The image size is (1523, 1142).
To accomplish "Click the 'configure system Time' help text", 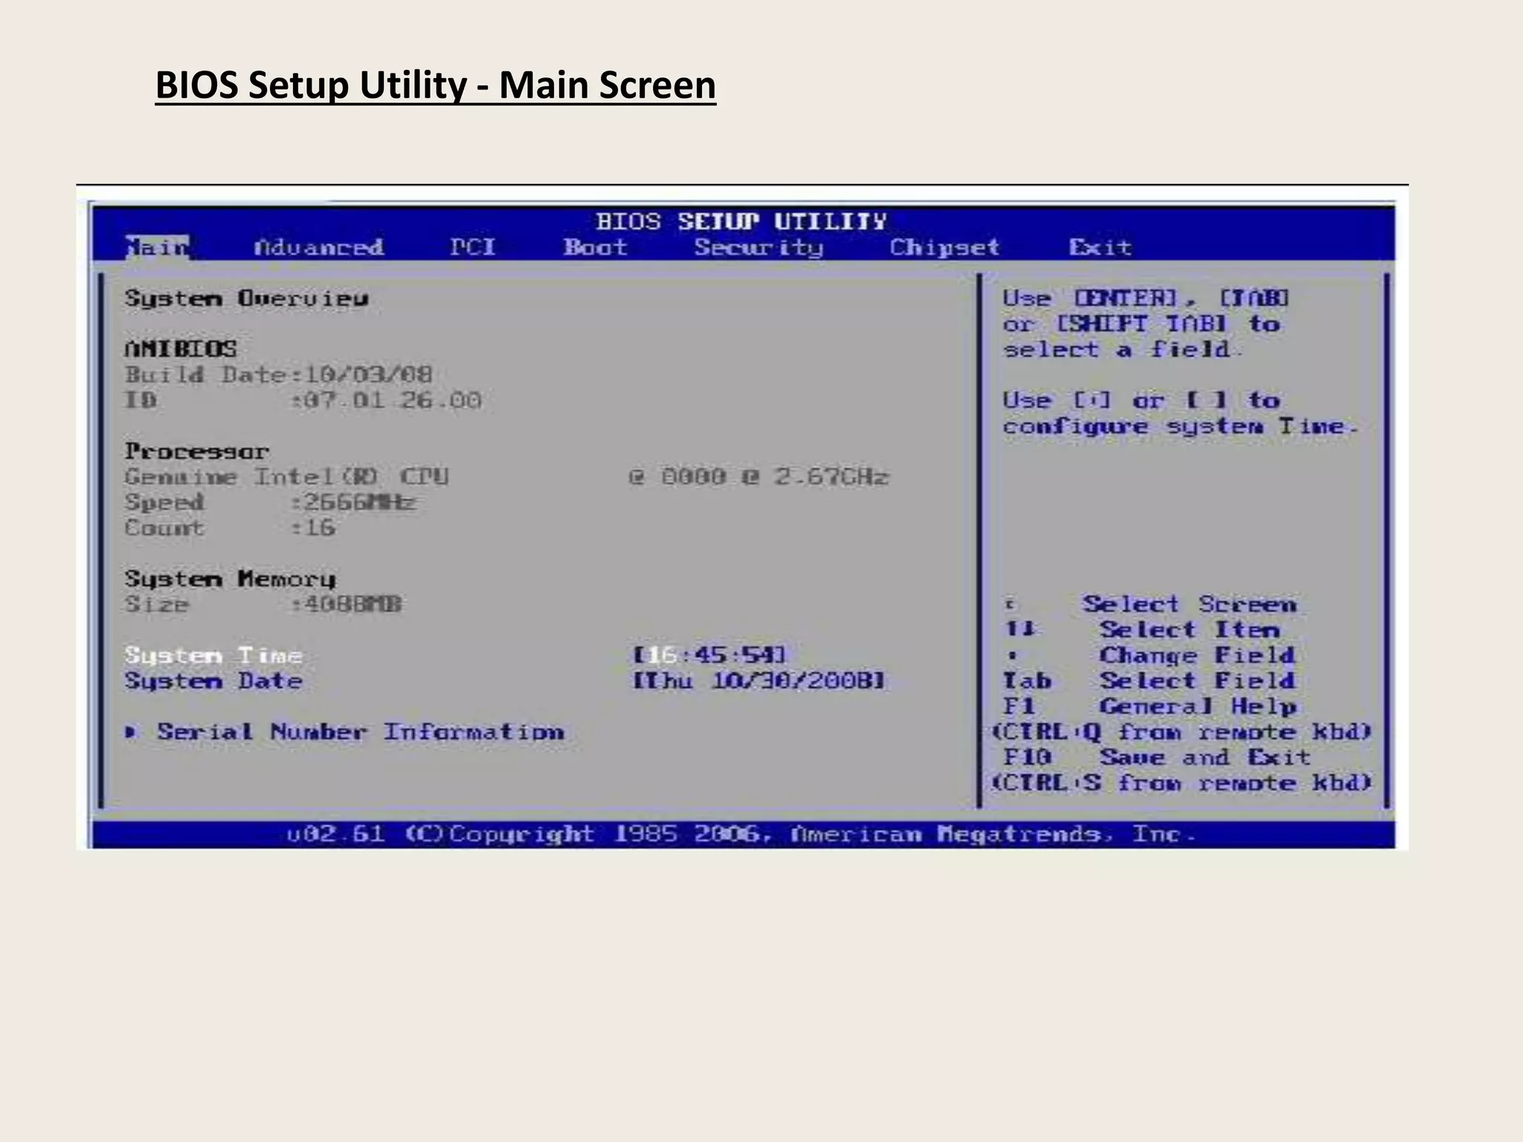I will (x=1182, y=427).
